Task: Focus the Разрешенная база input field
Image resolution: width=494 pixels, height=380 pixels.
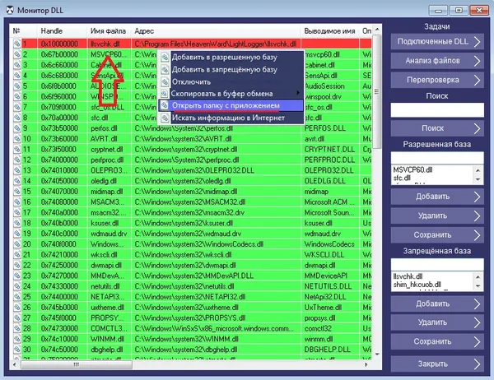Action: pos(437,158)
